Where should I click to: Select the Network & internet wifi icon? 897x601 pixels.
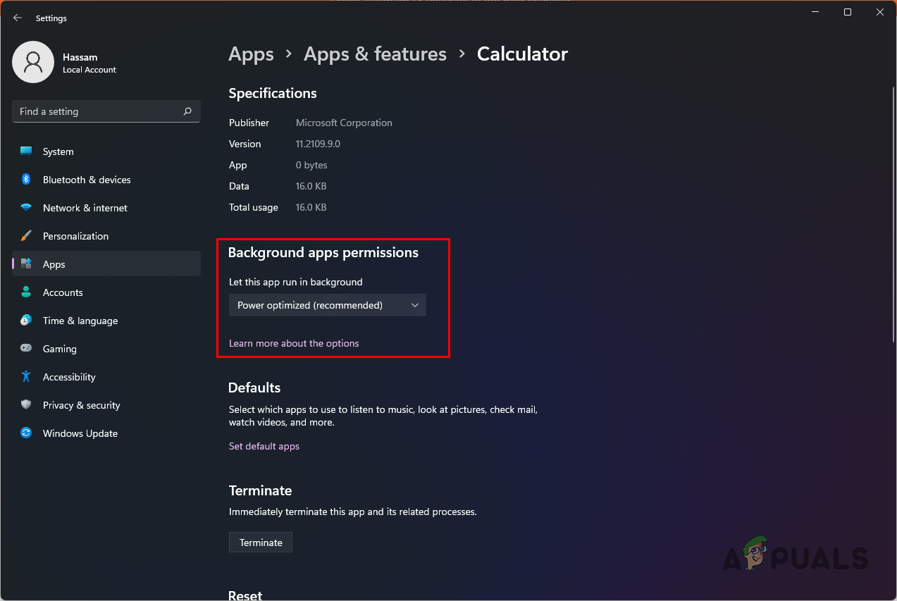coord(26,208)
